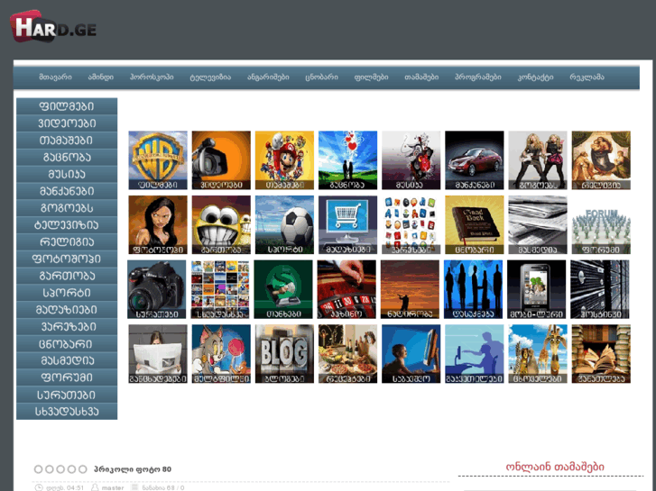656x491 pixels.
Task: Open the server racks hosting tile
Action: (x=599, y=289)
